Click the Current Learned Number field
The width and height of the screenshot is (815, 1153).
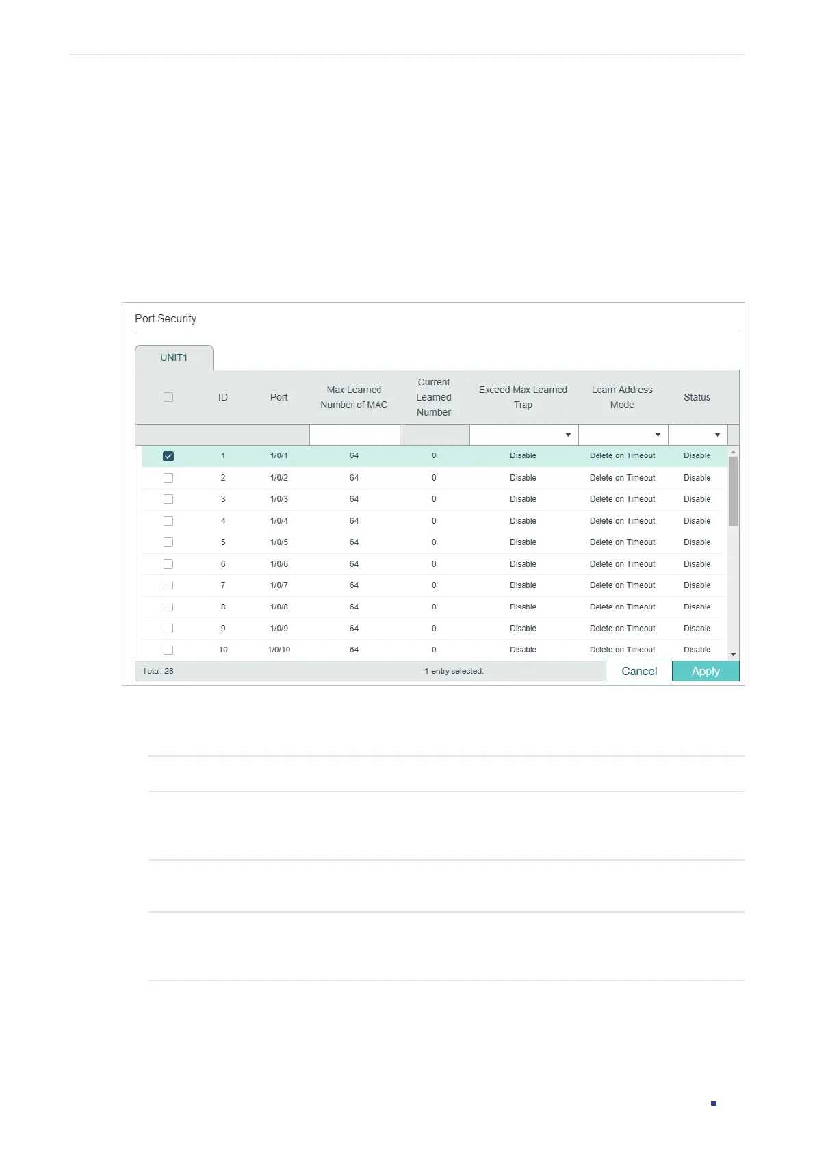(435, 435)
